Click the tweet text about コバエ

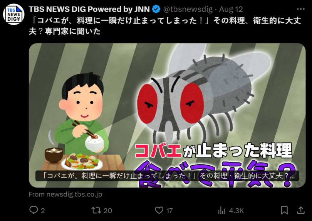(x=165, y=26)
